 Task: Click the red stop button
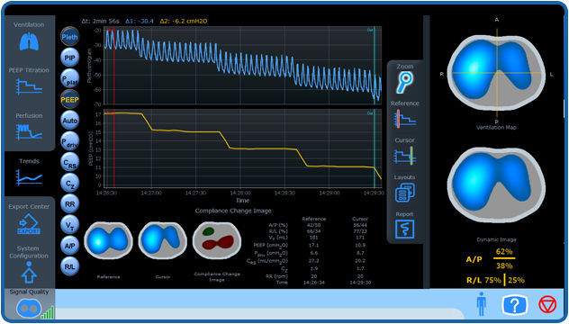(x=547, y=304)
